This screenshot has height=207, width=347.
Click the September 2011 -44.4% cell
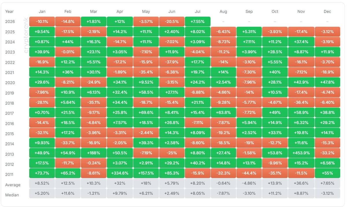[x=249, y=173]
